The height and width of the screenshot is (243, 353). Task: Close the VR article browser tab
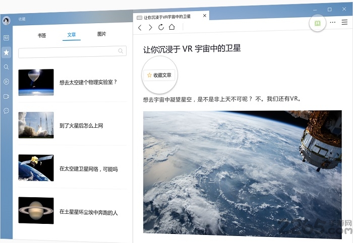point(205,16)
